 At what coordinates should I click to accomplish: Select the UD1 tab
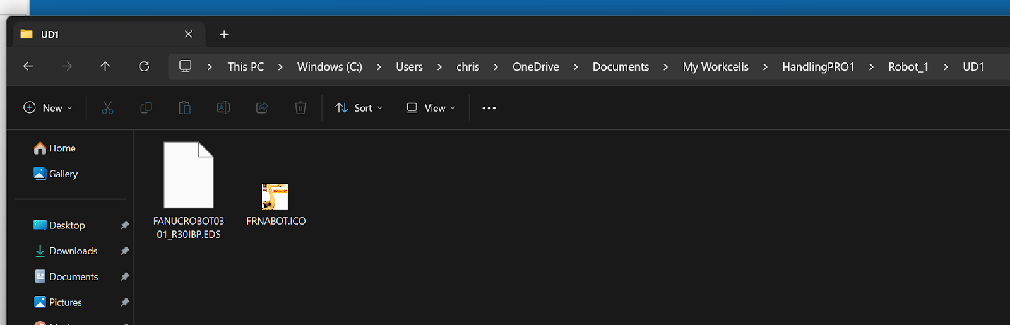click(109, 34)
